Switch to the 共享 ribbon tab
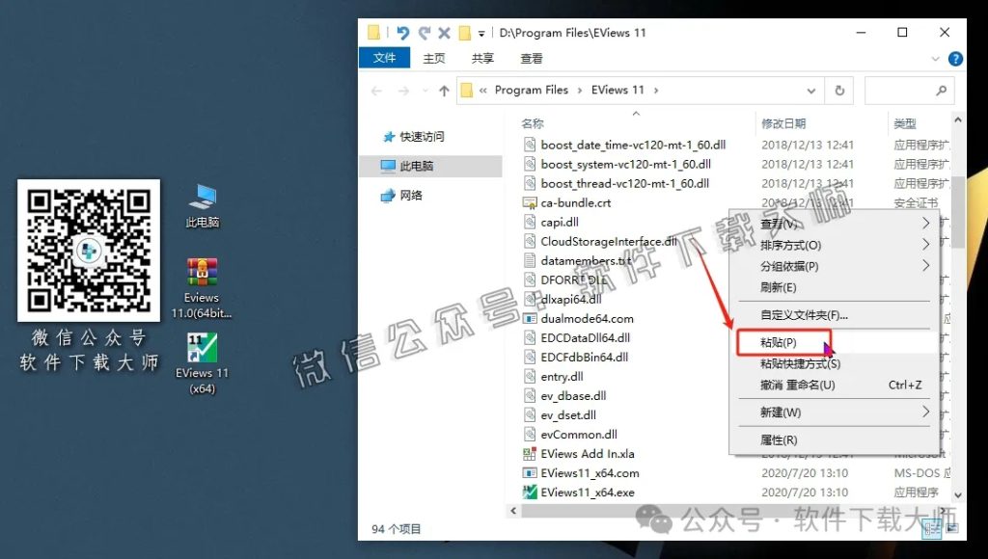Screen dimensions: 988x559 pos(483,58)
